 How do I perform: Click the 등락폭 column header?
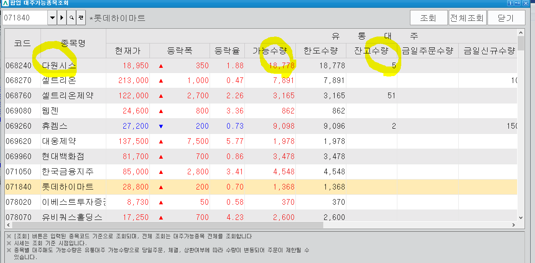point(179,51)
